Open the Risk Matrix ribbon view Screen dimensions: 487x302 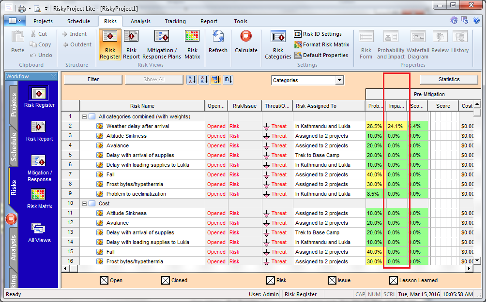(192, 44)
